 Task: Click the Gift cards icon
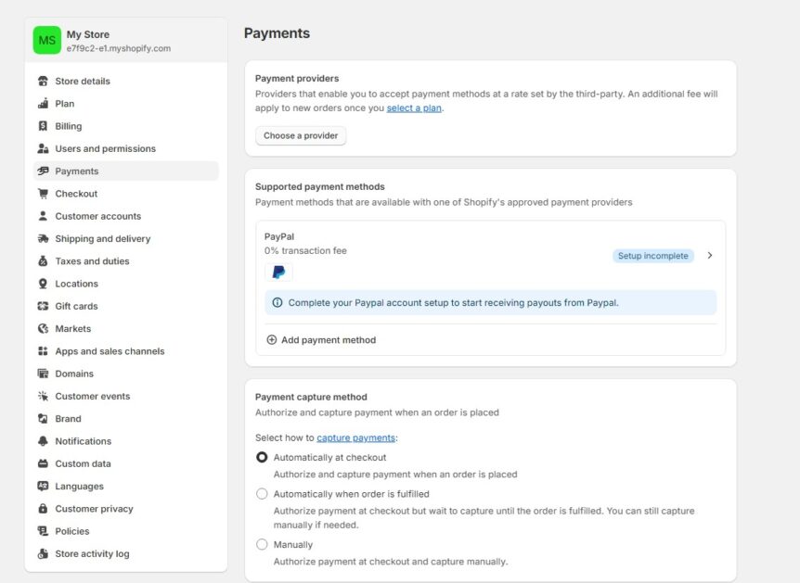[43, 306]
